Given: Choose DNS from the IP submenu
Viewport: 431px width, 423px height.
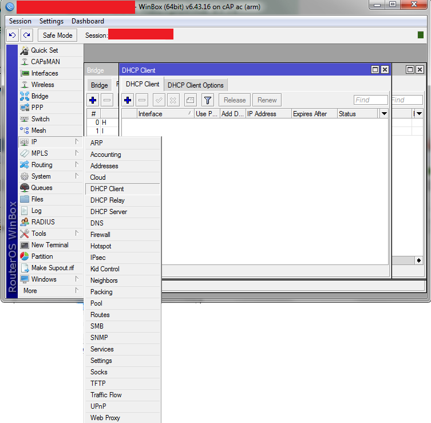Looking at the screenshot, I should tap(122, 223).
